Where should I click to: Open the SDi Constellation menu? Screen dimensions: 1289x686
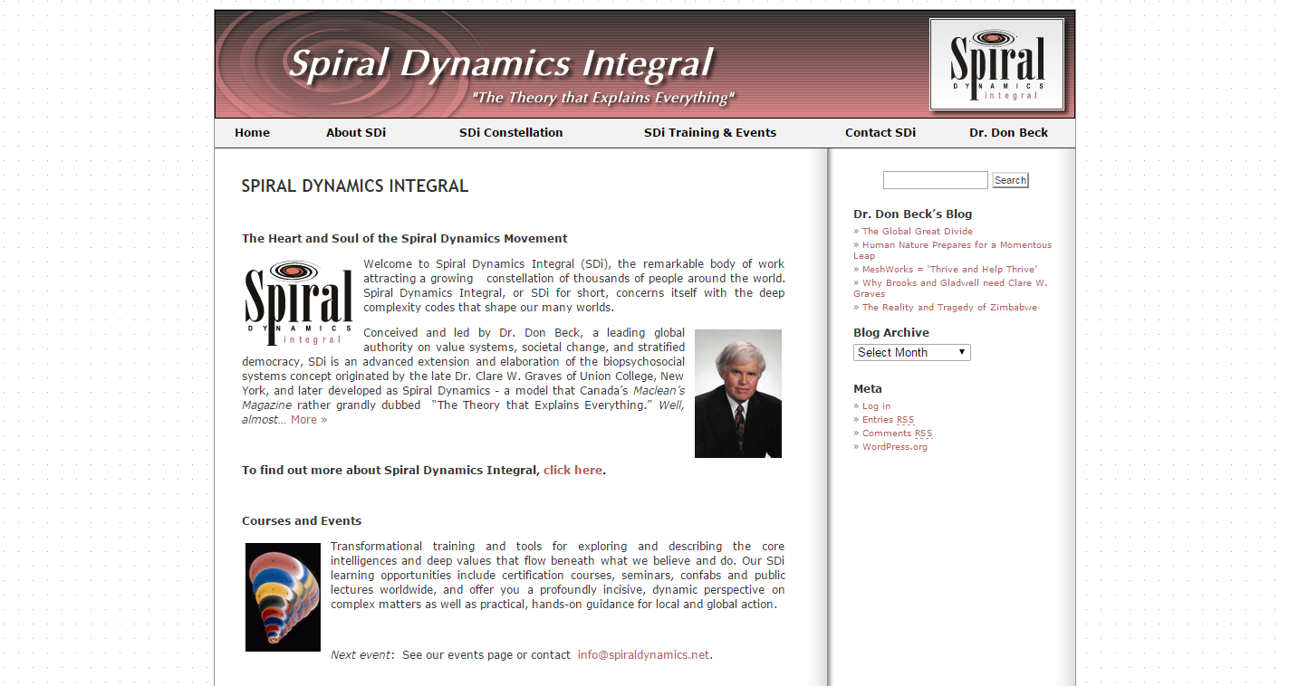click(x=511, y=132)
